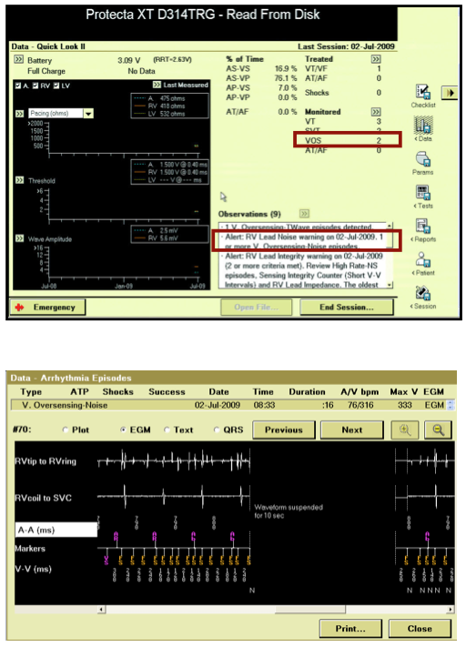Viewport: 466px width, 647px height.
Task: Expand the Pacing trend arrow
Action: pos(19,114)
